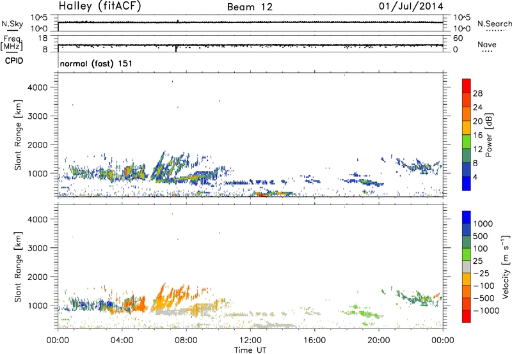
Task: Click the "Velocity [m s-1]" color bar title
Action: pos(506,266)
